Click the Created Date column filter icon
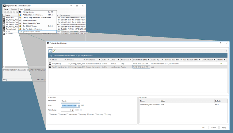This screenshot has height=133, width=233. (x=148, y=60)
